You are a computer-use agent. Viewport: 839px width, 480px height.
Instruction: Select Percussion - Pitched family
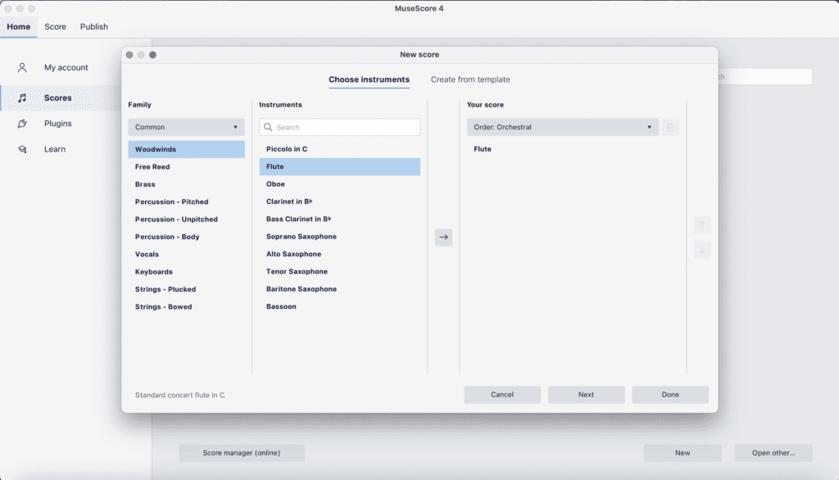(186, 202)
